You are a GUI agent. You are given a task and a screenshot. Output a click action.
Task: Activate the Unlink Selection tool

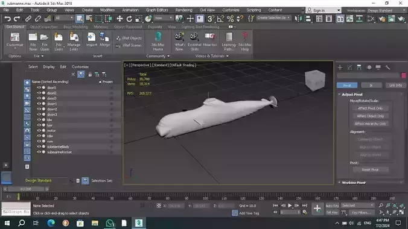pos(38,19)
